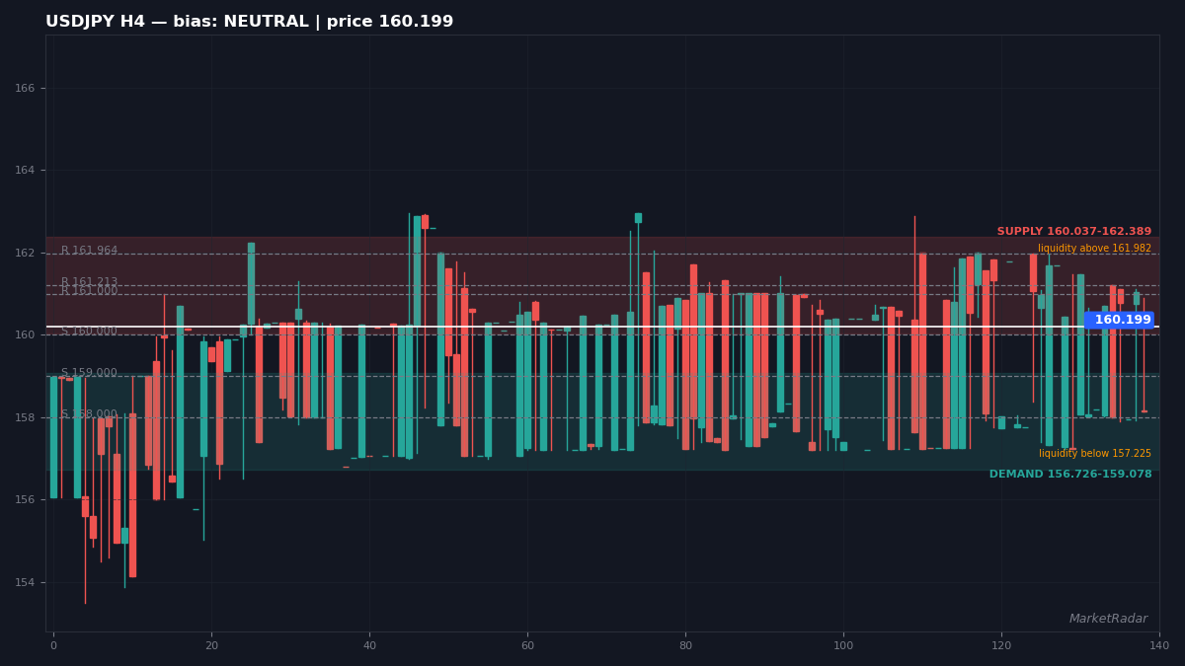Click the DEMAND 156.726-159.078 zone label
1185x666 pixels.
(x=1070, y=475)
